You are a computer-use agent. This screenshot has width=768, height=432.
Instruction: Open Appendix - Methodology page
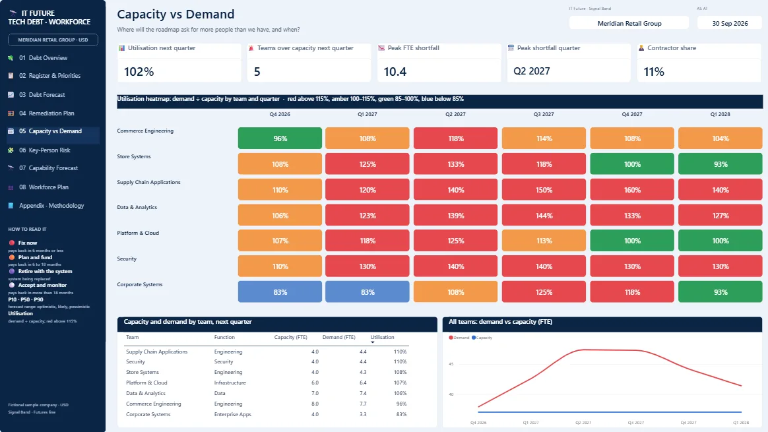tap(51, 206)
